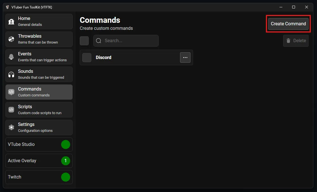The height and width of the screenshot is (192, 317).
Task: Click the Home house icon in sidebar
Action: tap(11, 22)
